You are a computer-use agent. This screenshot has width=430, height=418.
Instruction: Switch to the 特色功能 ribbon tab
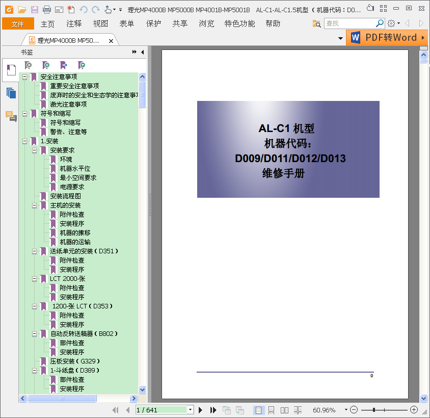pos(240,23)
